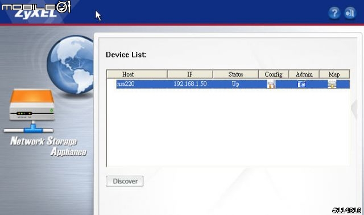Click the IP column header

pos(190,75)
